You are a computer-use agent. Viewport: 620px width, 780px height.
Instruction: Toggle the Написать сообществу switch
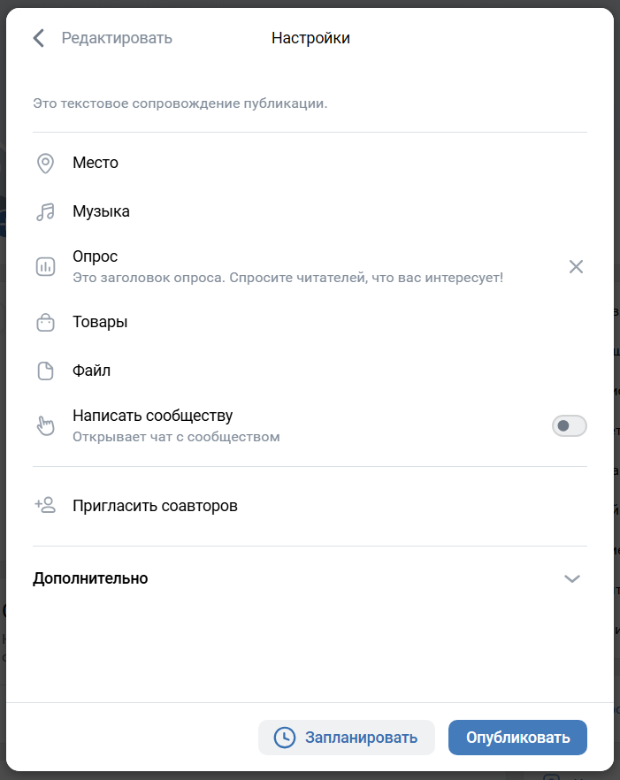(x=569, y=426)
